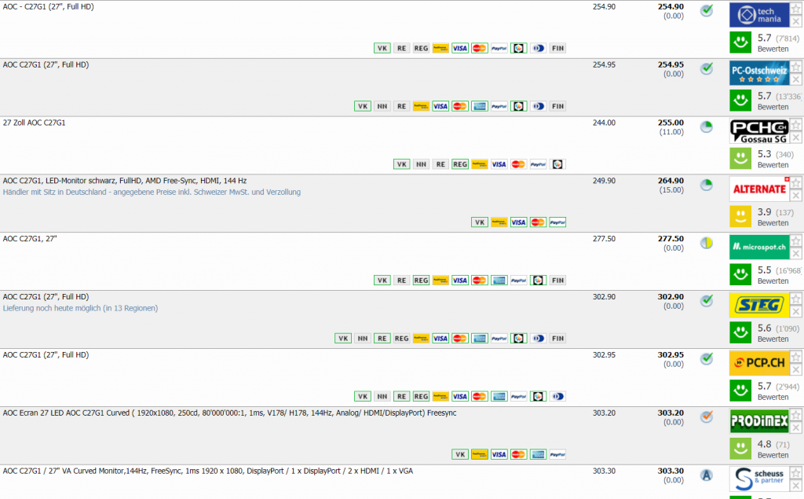The height and width of the screenshot is (499, 804).
Task: Click the shipping cost (11.00)
Action: [671, 132]
